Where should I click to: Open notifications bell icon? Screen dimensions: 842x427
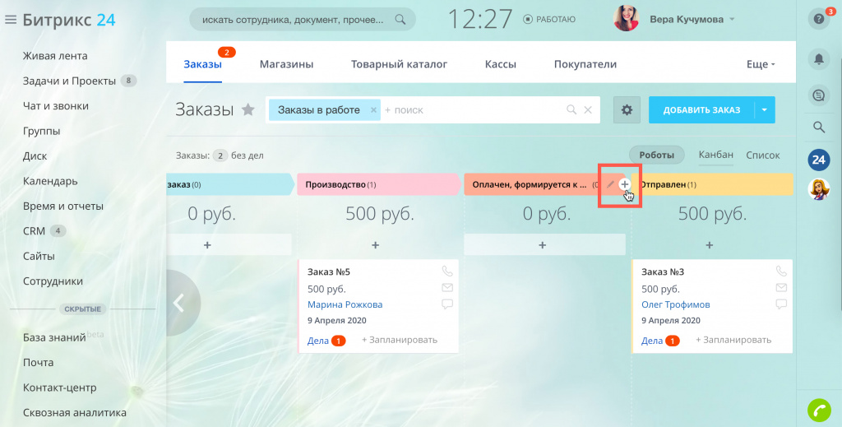[819, 59]
